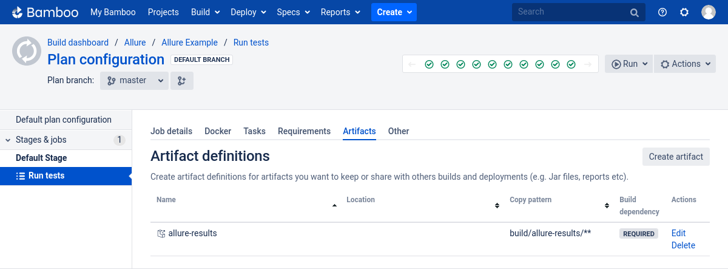This screenshot has width=728, height=269.
Task: Sort by Copy pattern column arrow
Action: (x=607, y=206)
